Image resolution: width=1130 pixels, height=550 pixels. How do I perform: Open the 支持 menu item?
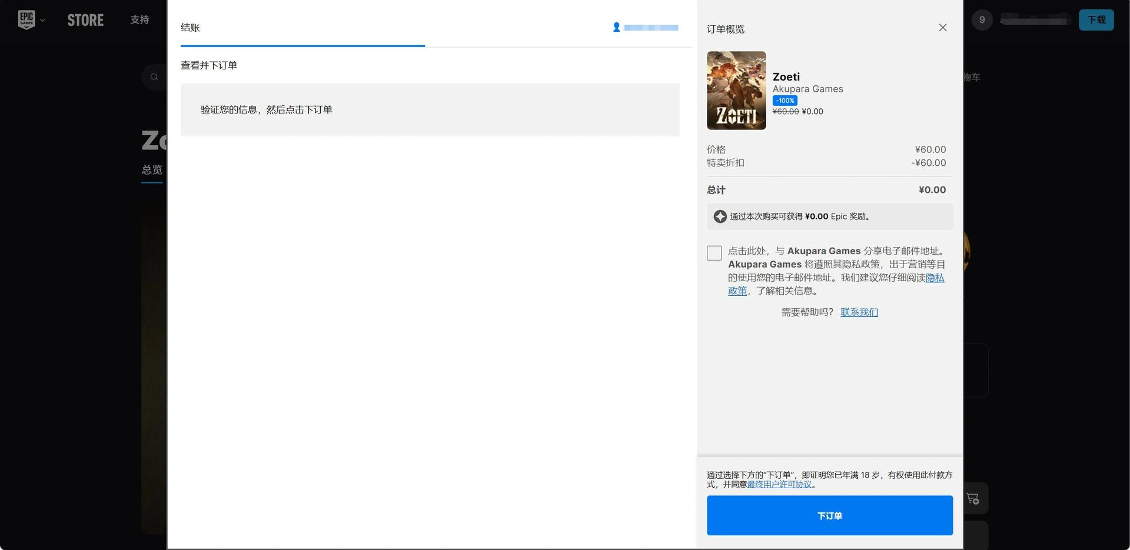coord(139,20)
